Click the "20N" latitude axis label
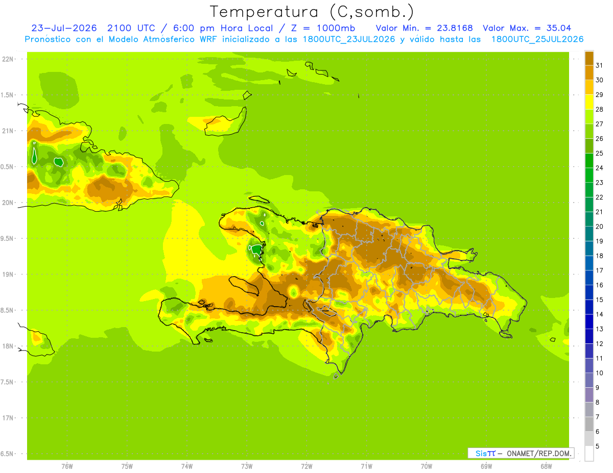Screen dimensions: 613x473 8,203
